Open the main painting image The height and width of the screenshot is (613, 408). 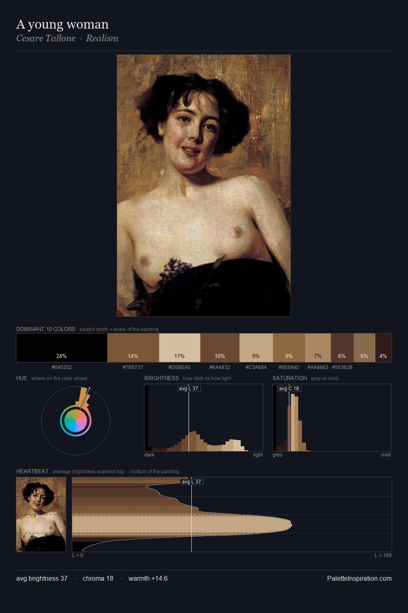click(x=204, y=186)
